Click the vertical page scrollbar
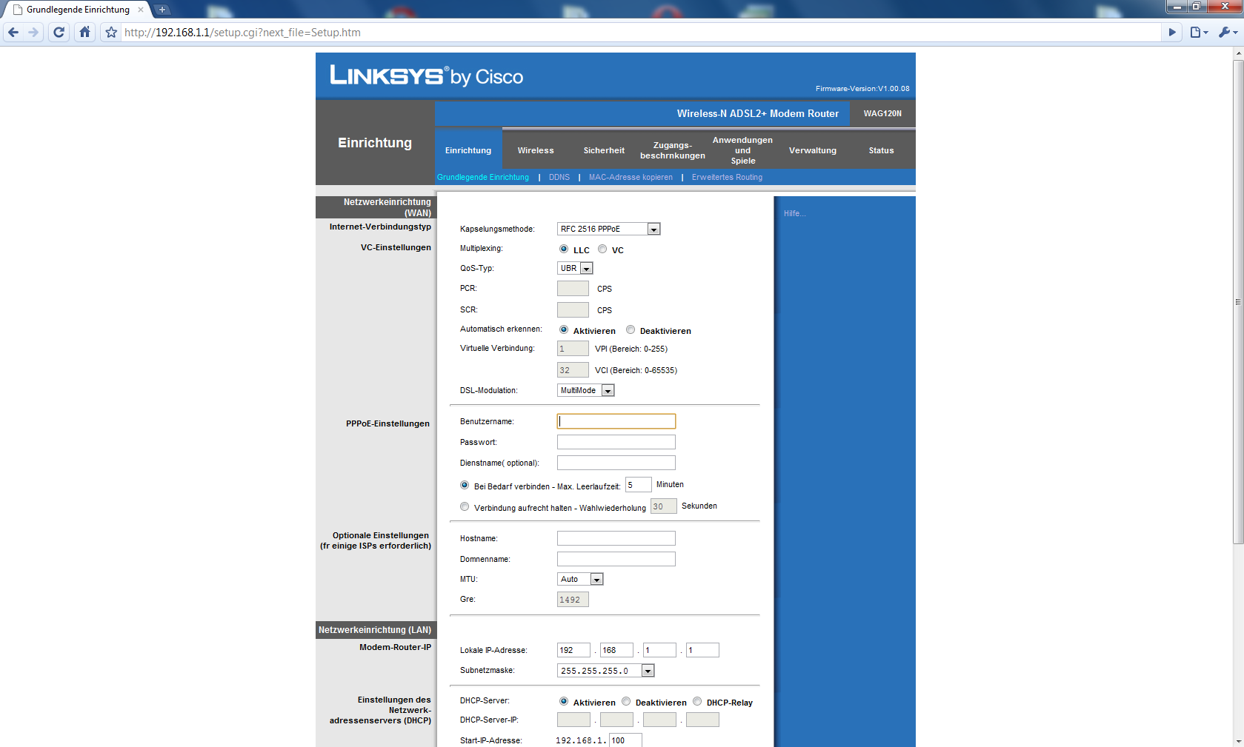The height and width of the screenshot is (747, 1244). (1238, 302)
